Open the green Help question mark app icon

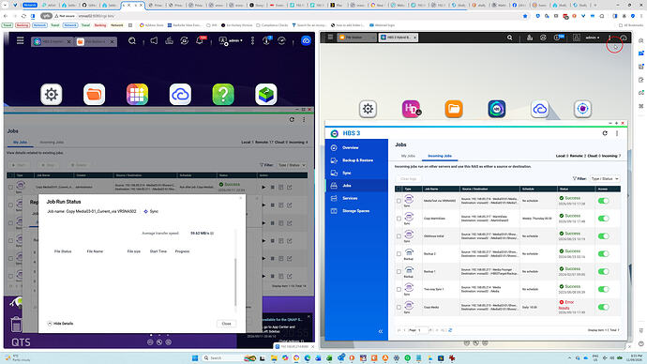223,94
